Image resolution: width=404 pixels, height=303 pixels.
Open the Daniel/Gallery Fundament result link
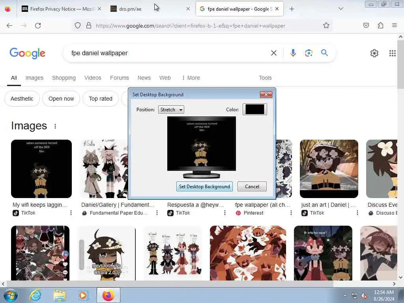(x=118, y=205)
